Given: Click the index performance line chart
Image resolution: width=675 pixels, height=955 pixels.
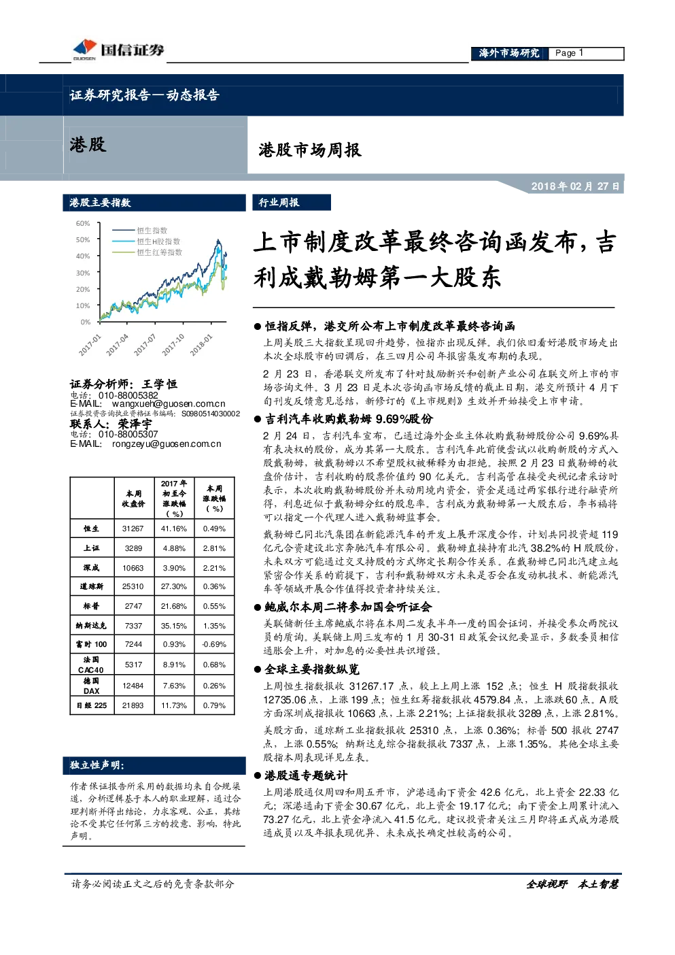Looking at the screenshot, I should [x=153, y=289].
